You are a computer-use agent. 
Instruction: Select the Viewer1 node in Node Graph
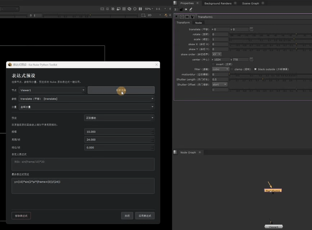pyautogui.click(x=273, y=227)
